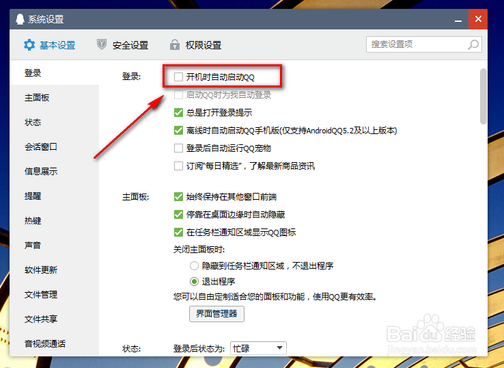The height and width of the screenshot is (368, 504).
Task: Check 登录后自动运行QQ宠物
Action: point(178,148)
